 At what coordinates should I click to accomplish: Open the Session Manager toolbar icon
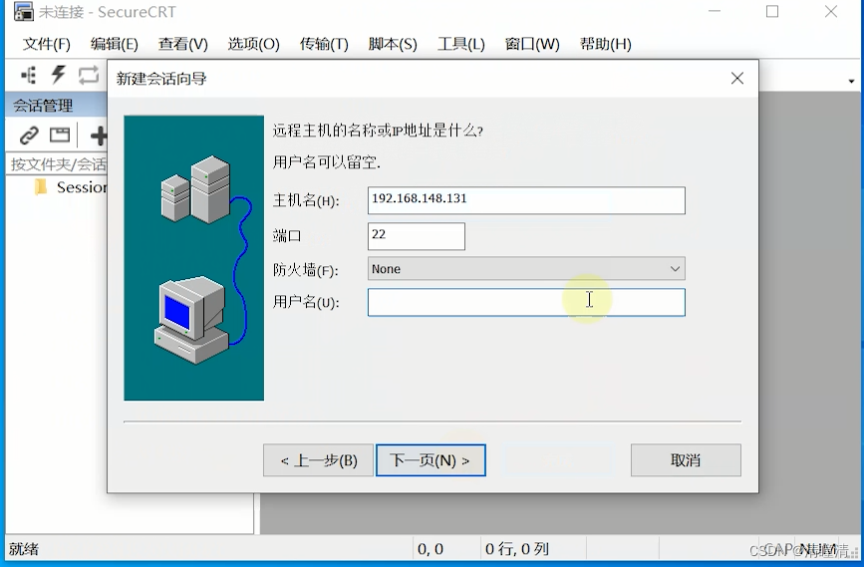click(x=29, y=75)
